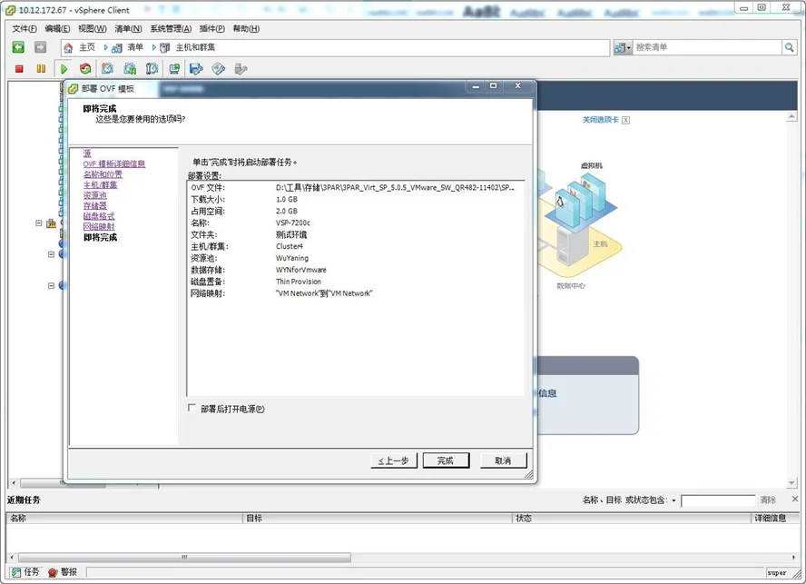The image size is (806, 584).
Task: Click the 搜索清单 search field
Action: (707, 47)
